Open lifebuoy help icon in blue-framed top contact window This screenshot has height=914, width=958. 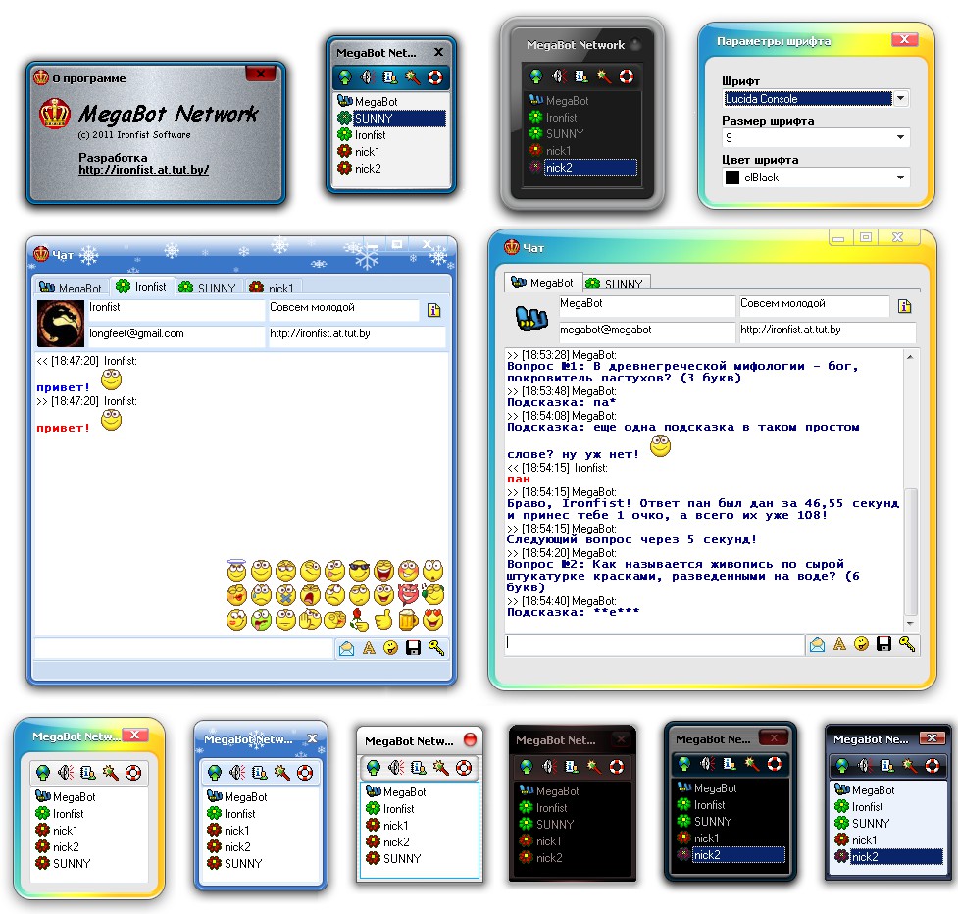[x=435, y=76]
